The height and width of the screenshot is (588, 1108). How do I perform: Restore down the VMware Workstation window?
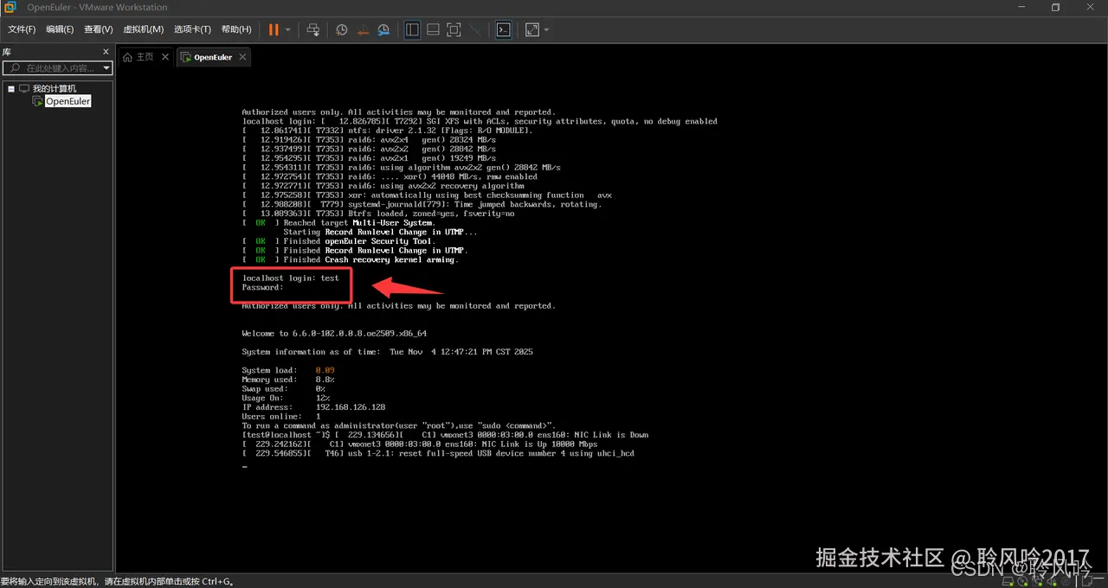click(1056, 7)
